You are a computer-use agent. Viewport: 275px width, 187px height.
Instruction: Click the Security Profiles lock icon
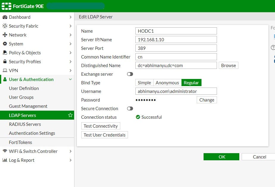coord(5,61)
